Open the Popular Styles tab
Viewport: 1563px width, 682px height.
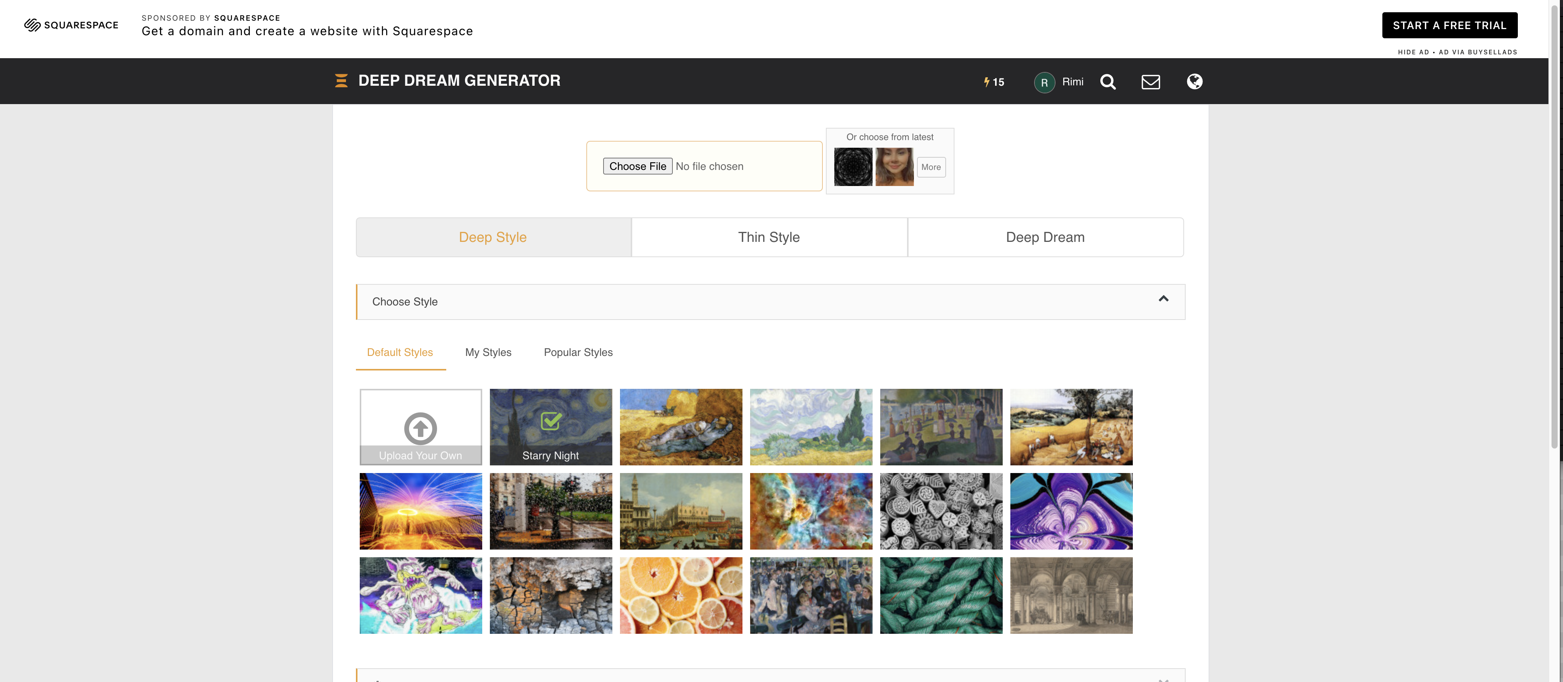(x=578, y=352)
